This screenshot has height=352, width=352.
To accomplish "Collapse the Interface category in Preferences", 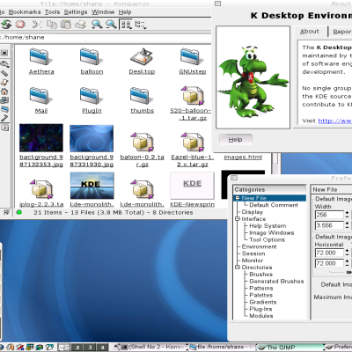I will (238, 219).
